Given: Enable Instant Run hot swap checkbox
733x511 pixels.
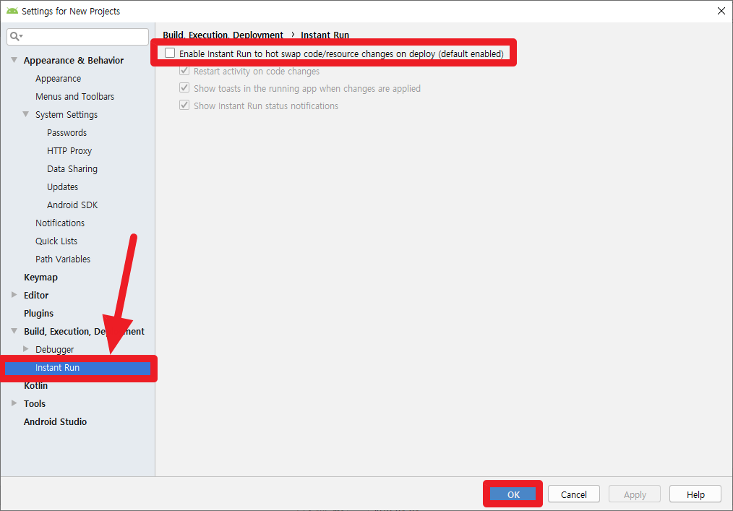Looking at the screenshot, I should [170, 53].
